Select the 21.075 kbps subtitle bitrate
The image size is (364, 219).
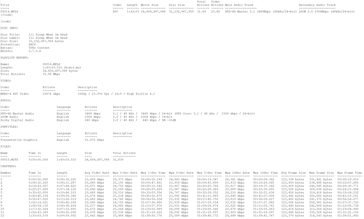point(94,140)
